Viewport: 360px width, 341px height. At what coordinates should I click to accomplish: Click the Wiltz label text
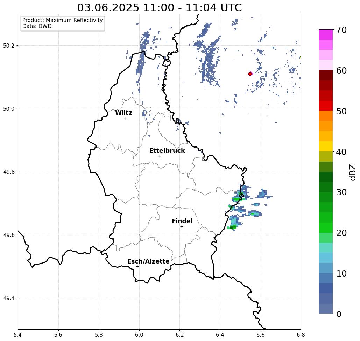123,112
